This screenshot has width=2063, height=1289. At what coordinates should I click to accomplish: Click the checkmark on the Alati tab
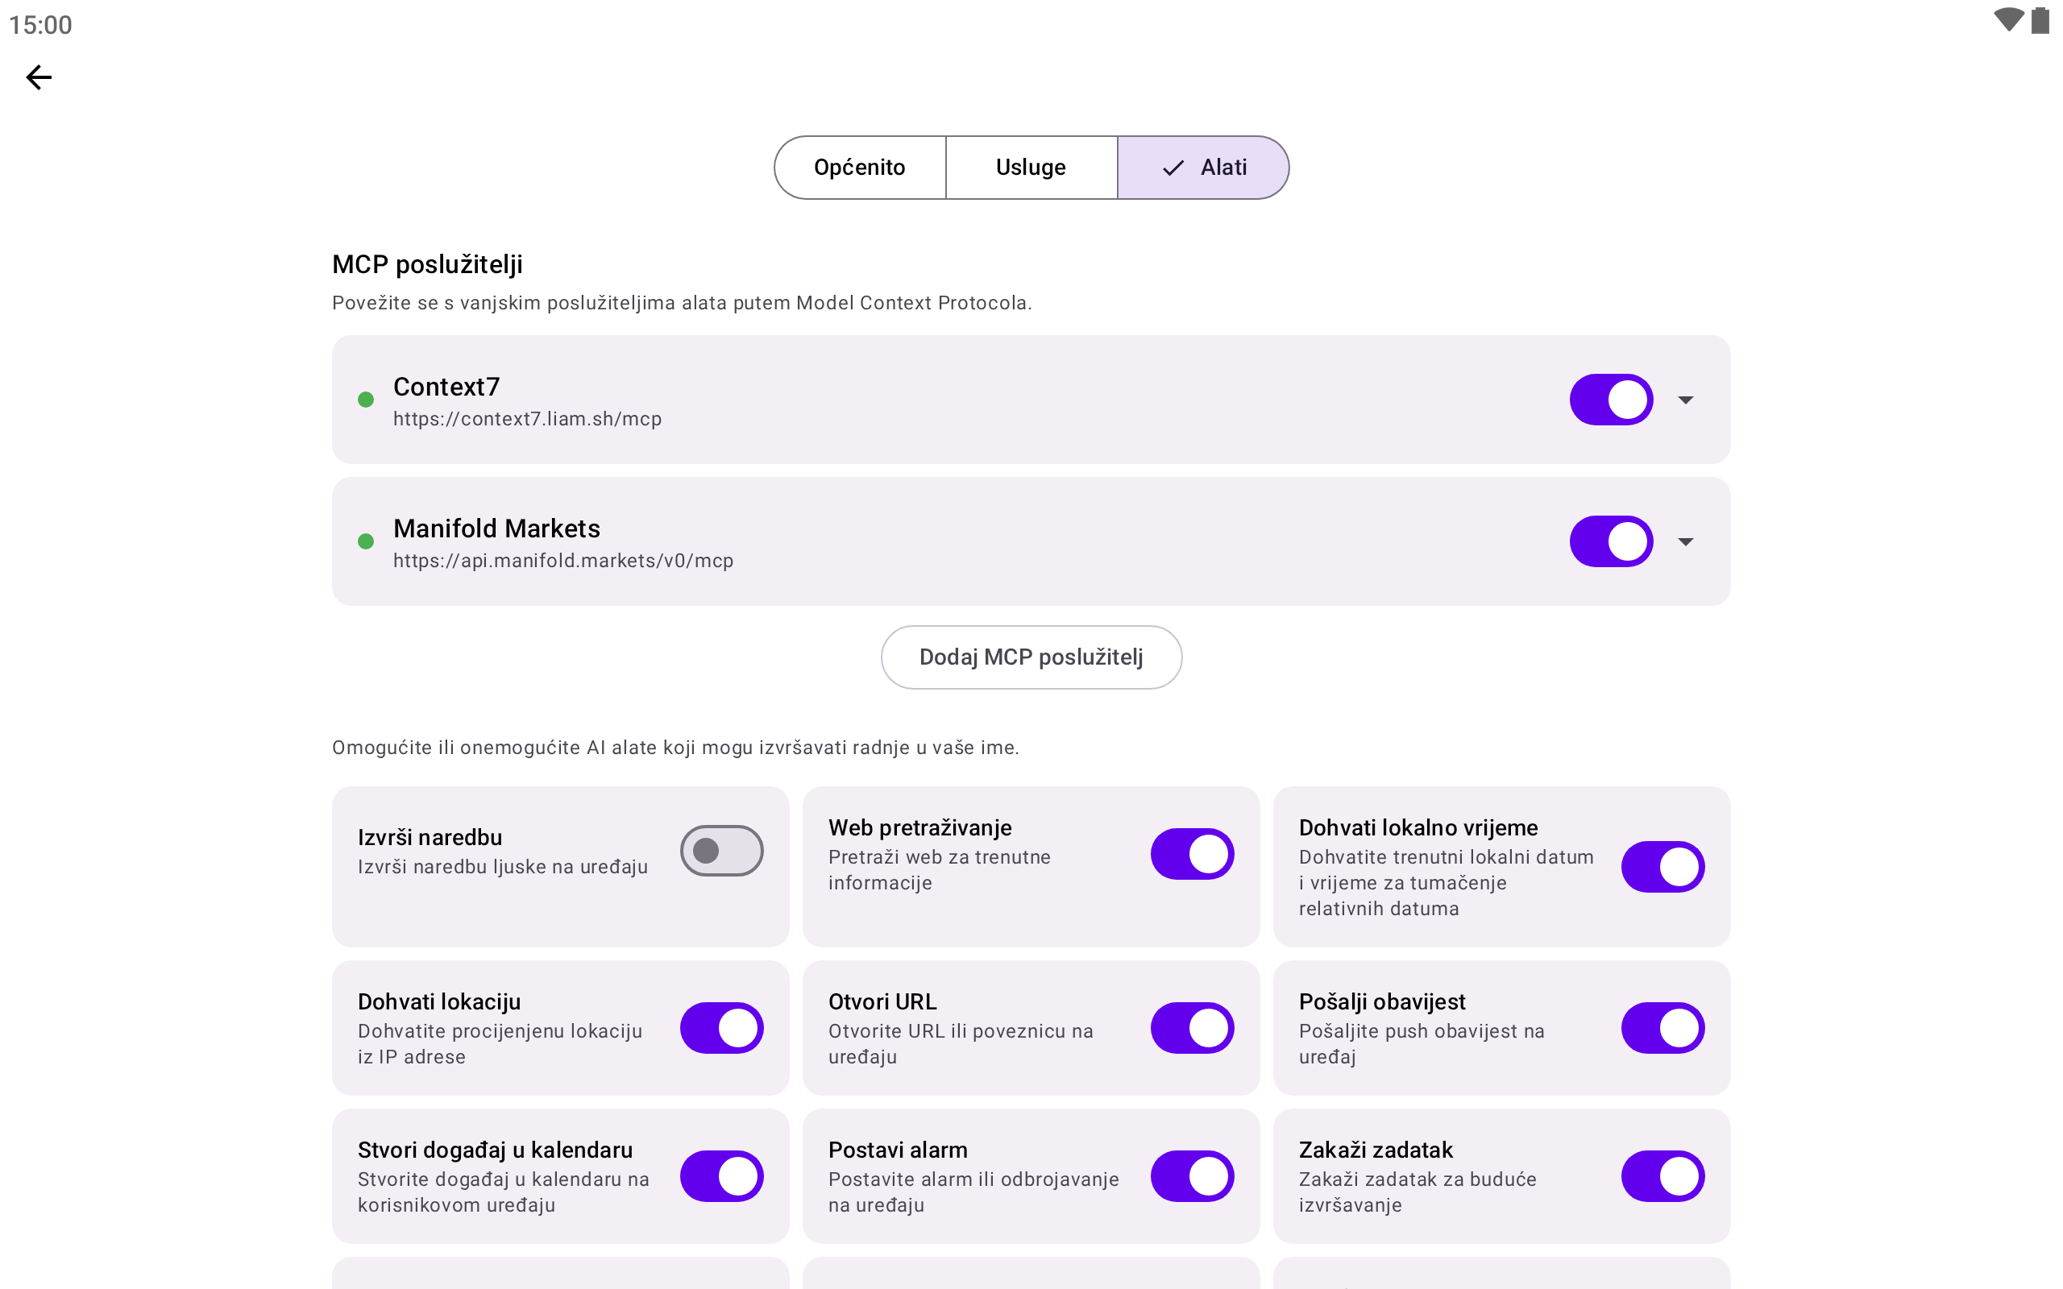1174,168
